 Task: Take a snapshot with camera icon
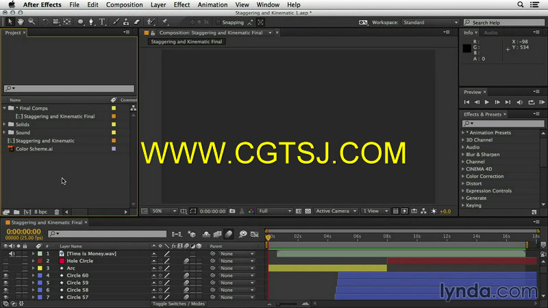tap(232, 211)
